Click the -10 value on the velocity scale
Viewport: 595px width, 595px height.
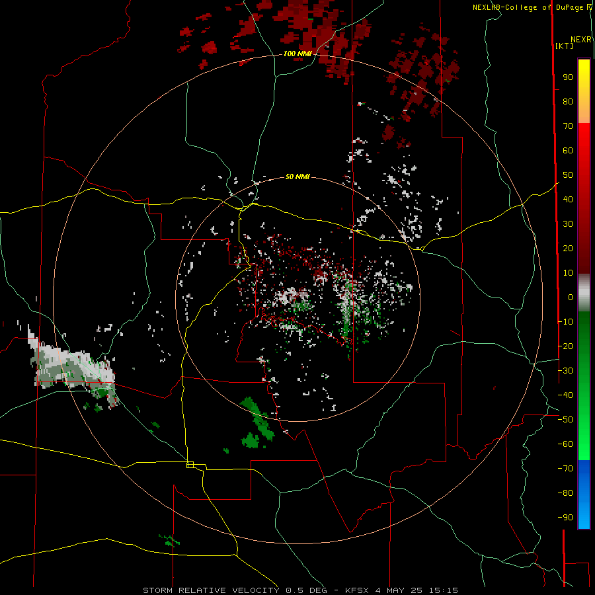565,322
